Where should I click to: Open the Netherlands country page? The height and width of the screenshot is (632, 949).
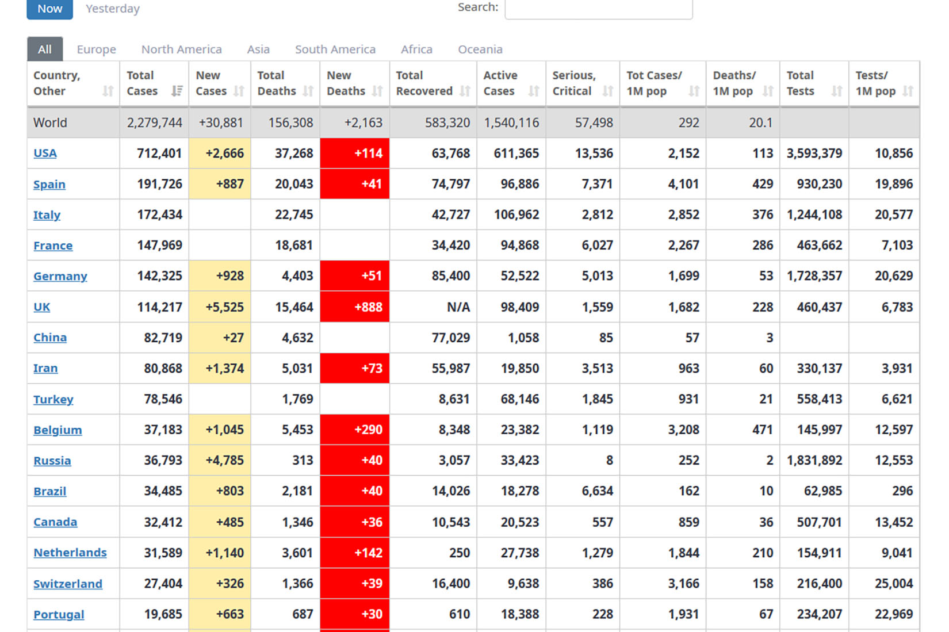pos(70,553)
